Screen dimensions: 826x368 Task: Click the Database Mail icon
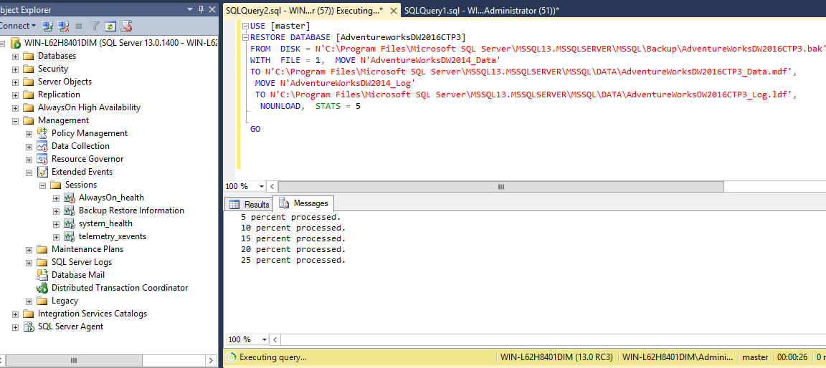(x=43, y=275)
